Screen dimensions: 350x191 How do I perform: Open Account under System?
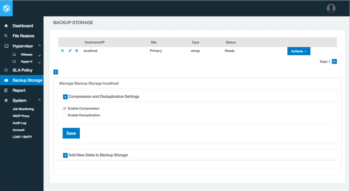(19, 130)
